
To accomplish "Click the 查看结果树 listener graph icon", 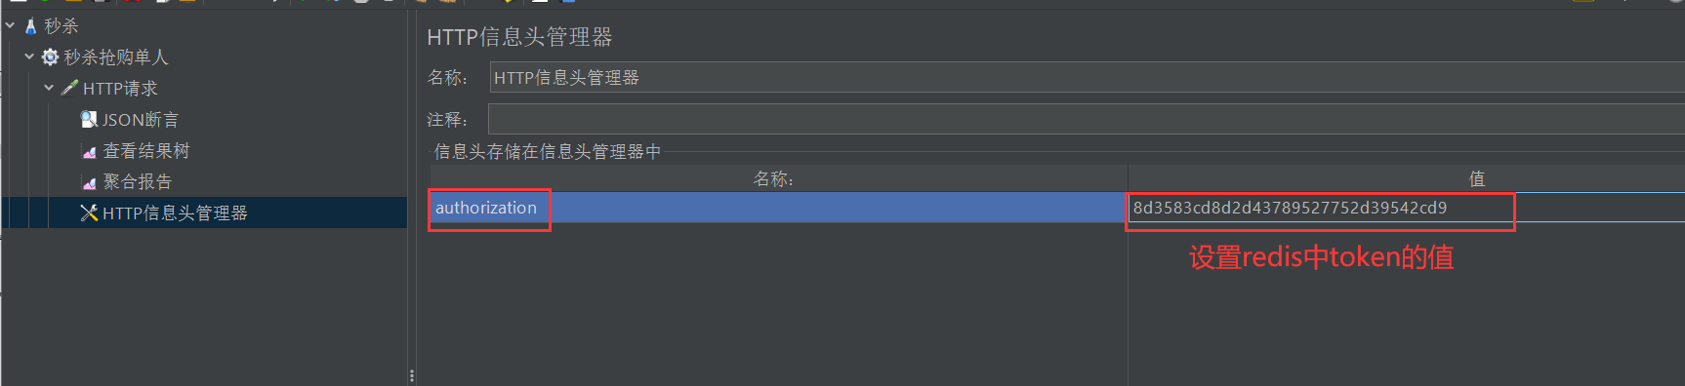I will click(89, 151).
